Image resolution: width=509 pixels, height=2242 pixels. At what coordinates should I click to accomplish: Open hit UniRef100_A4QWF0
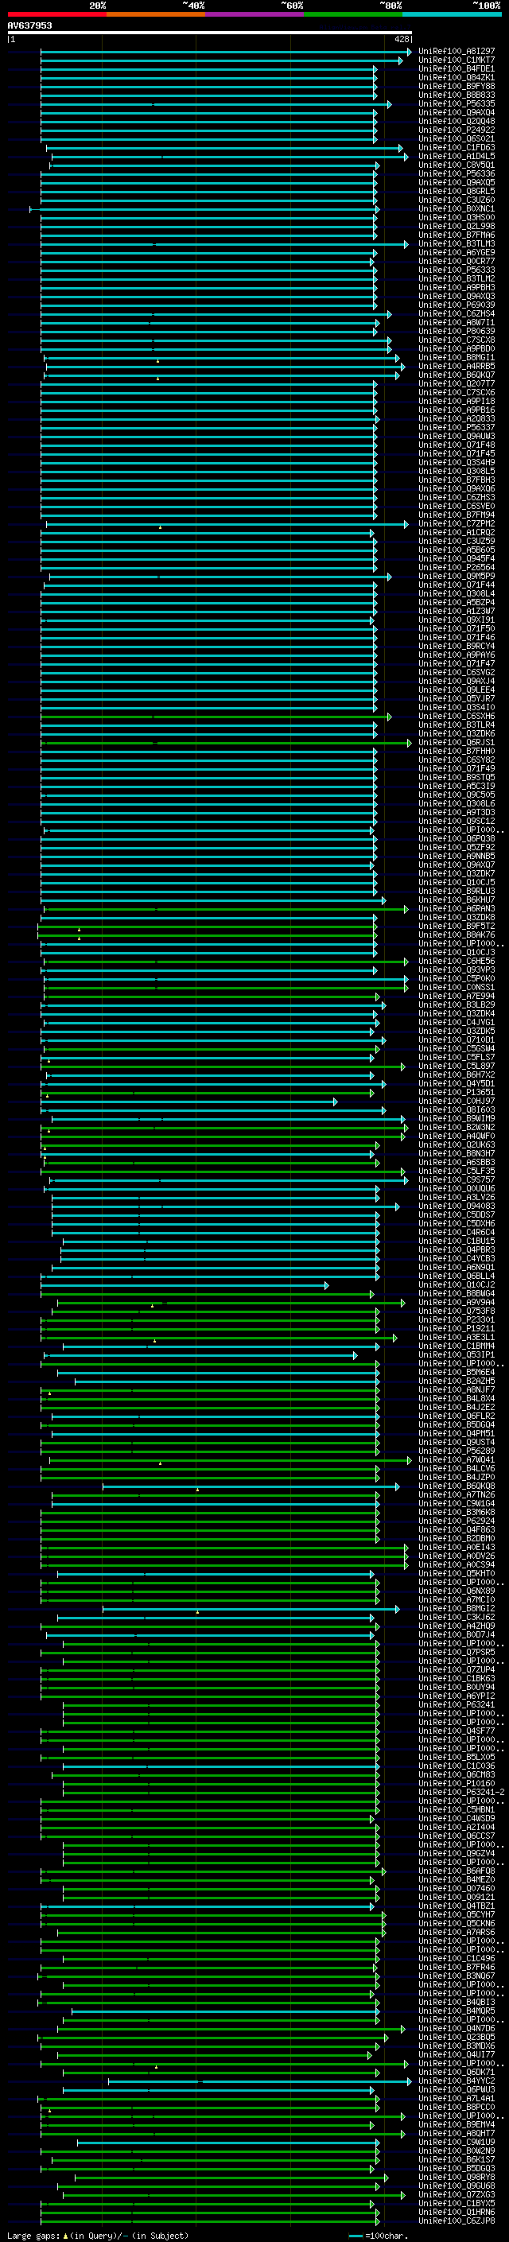pyautogui.click(x=456, y=1136)
